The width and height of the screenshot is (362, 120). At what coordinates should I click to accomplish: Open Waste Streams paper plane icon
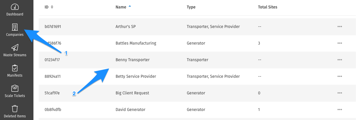tap(15, 47)
